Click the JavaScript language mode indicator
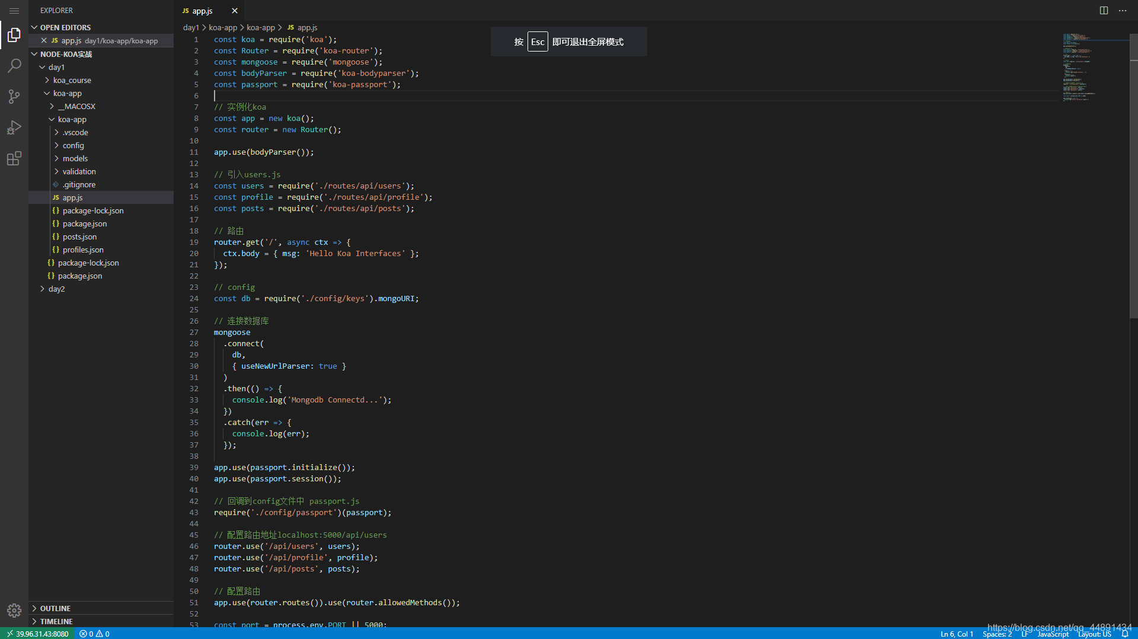This screenshot has height=639, width=1138. [1053, 634]
